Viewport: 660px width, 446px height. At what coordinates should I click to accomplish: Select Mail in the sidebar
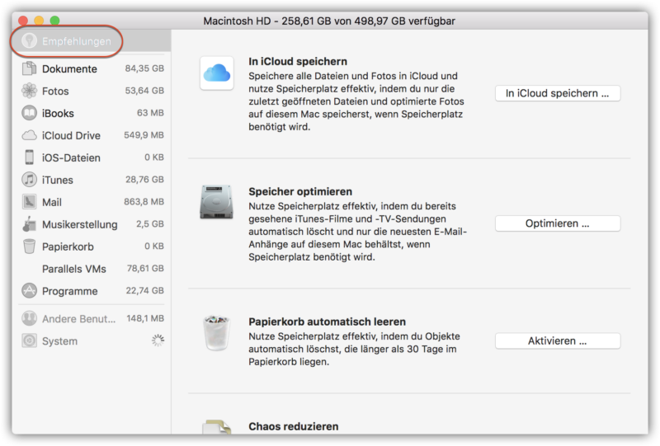tap(92, 202)
